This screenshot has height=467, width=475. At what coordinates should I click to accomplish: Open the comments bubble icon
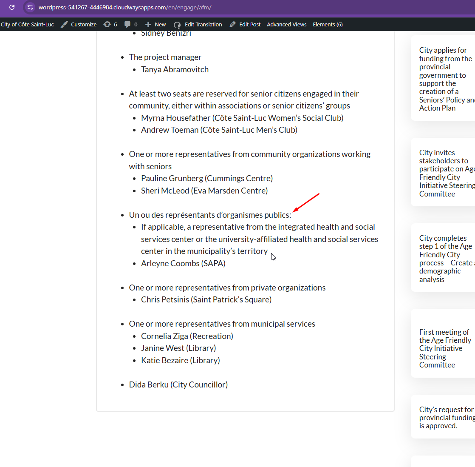pos(127,25)
